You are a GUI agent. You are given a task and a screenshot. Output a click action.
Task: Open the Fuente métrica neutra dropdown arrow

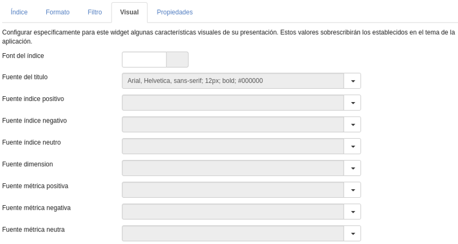(353, 233)
